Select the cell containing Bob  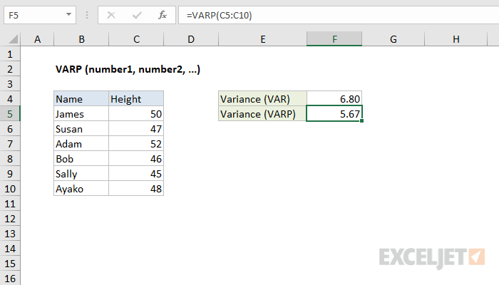tap(81, 159)
